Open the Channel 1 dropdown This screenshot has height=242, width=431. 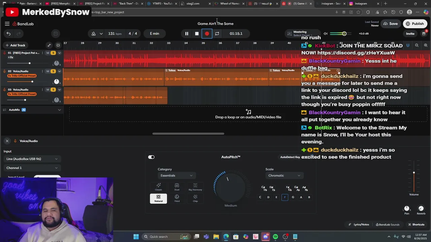click(32, 168)
